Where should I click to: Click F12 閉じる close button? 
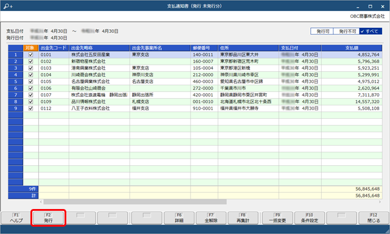pos(374,218)
